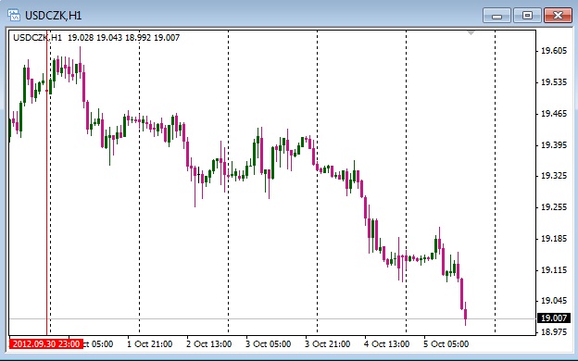
Task: Click the red 2012.09.30 23:00 date label
Action: pos(46,344)
